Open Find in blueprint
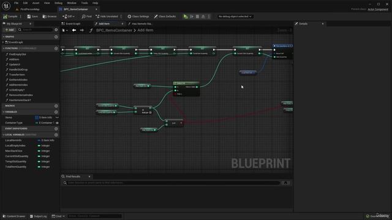Viewport: 392px width, 220px height. point(86,16)
